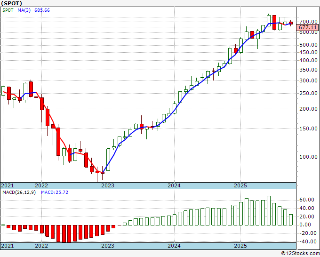This screenshot has width=320, height=257.
Task: Click 2023 on the price chart time axis
Action: click(x=108, y=185)
